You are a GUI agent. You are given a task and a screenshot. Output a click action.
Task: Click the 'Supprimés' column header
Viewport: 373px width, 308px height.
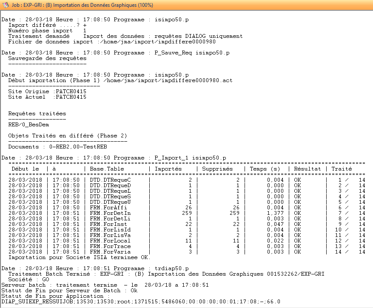(217, 169)
